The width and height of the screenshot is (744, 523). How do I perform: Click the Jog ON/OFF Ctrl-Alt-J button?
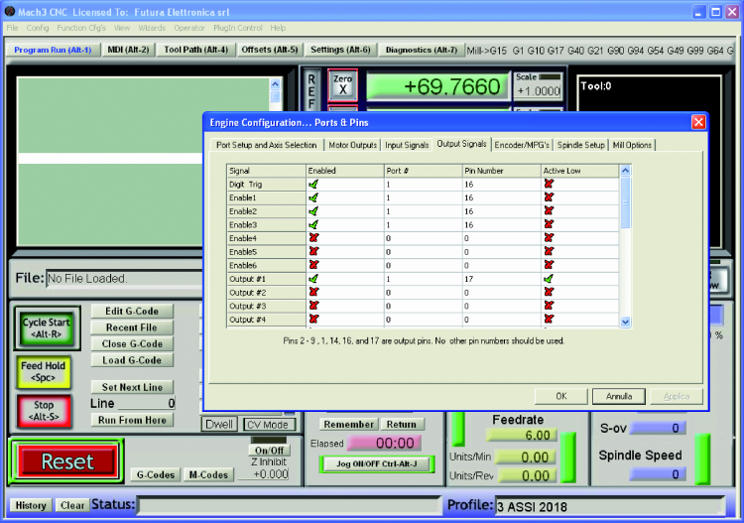click(377, 463)
